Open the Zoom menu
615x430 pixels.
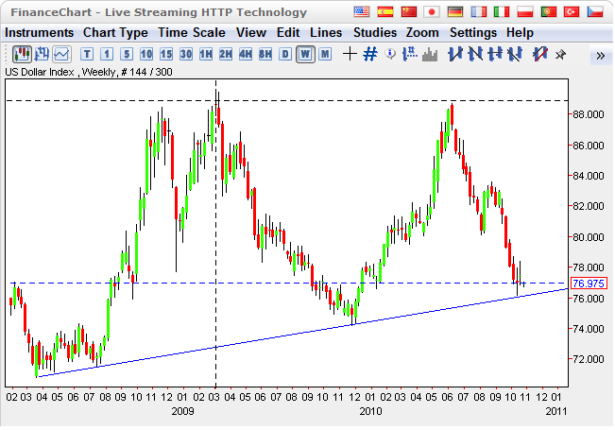tap(422, 32)
